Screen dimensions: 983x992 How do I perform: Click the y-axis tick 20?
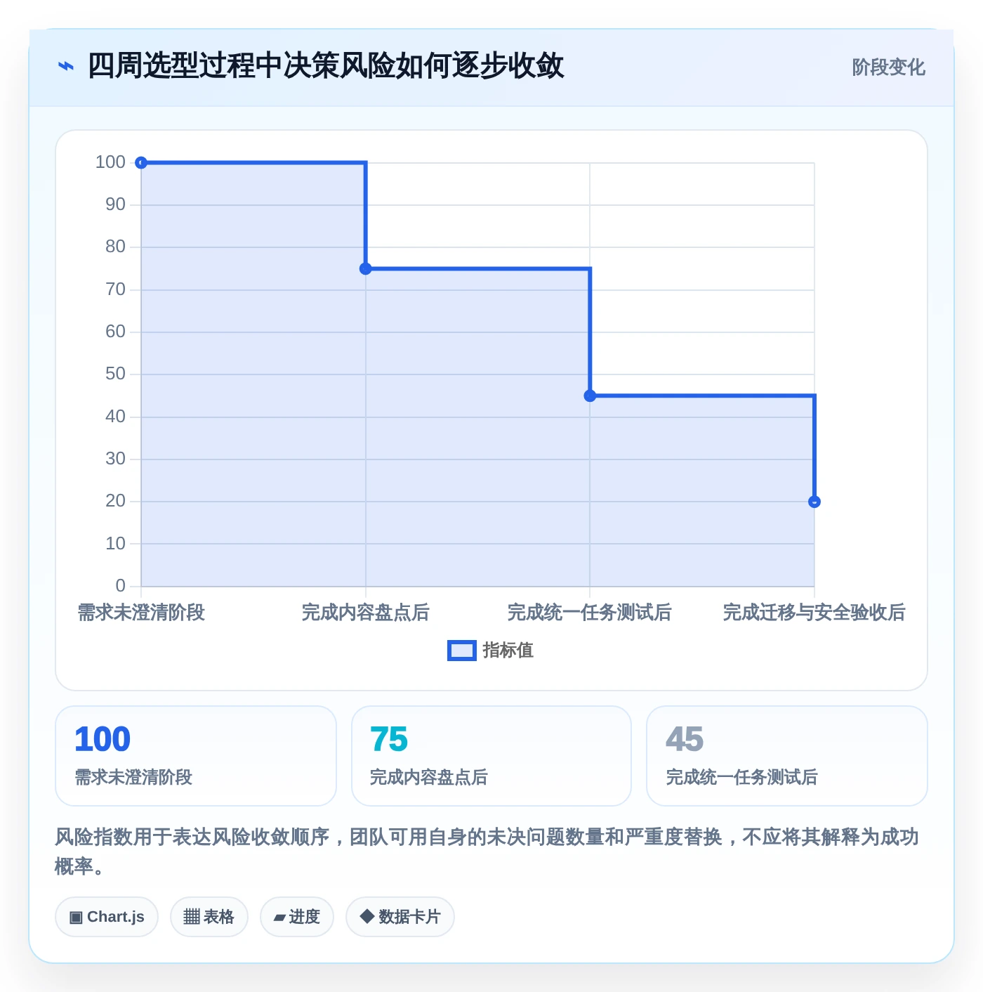tap(115, 501)
